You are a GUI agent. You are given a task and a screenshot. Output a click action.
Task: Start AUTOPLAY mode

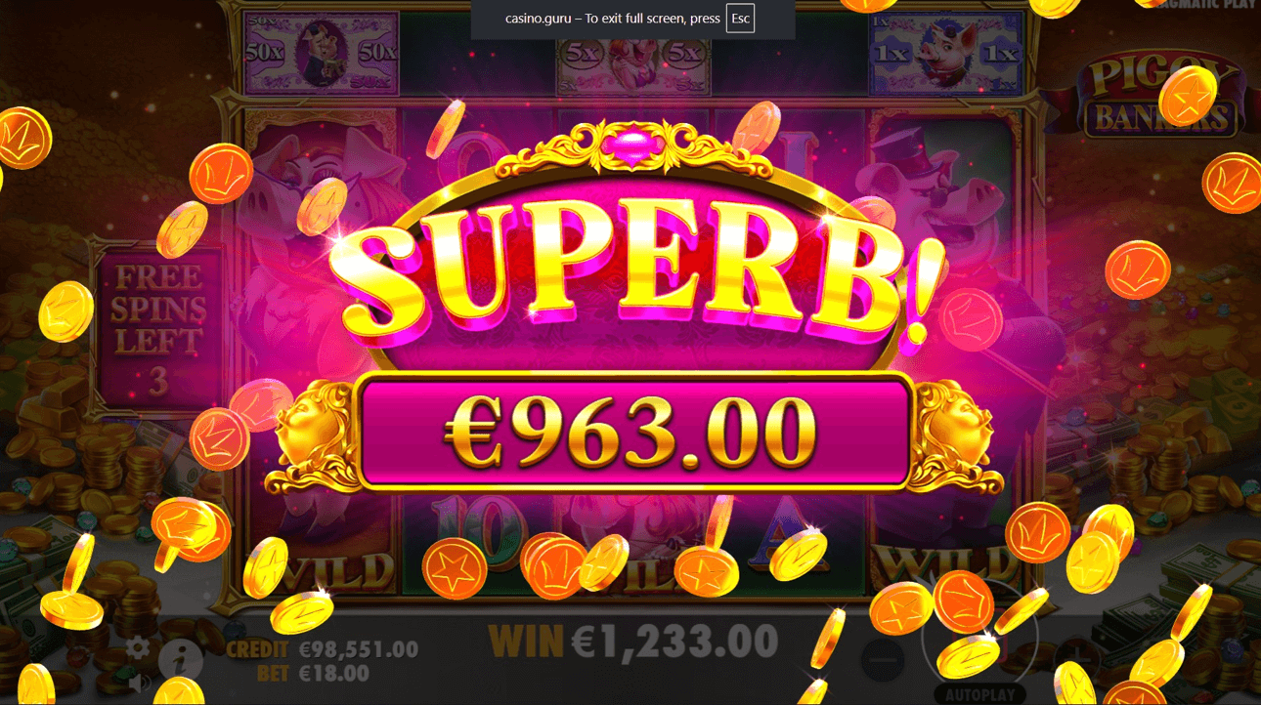[x=979, y=694]
